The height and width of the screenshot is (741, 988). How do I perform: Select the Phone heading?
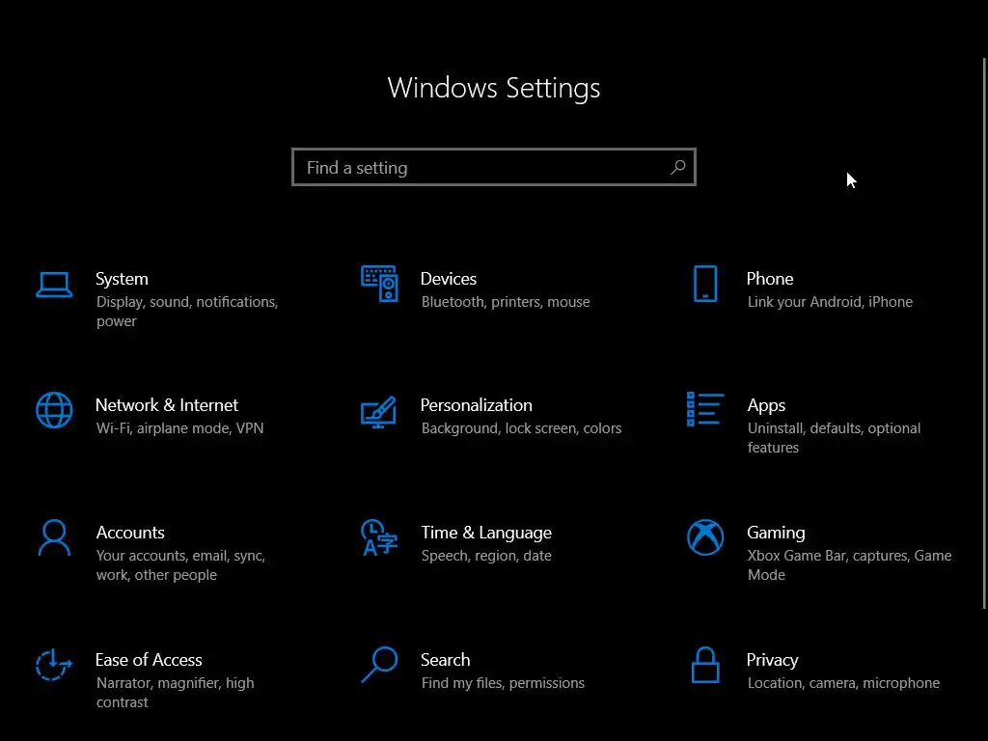pyautogui.click(x=770, y=279)
